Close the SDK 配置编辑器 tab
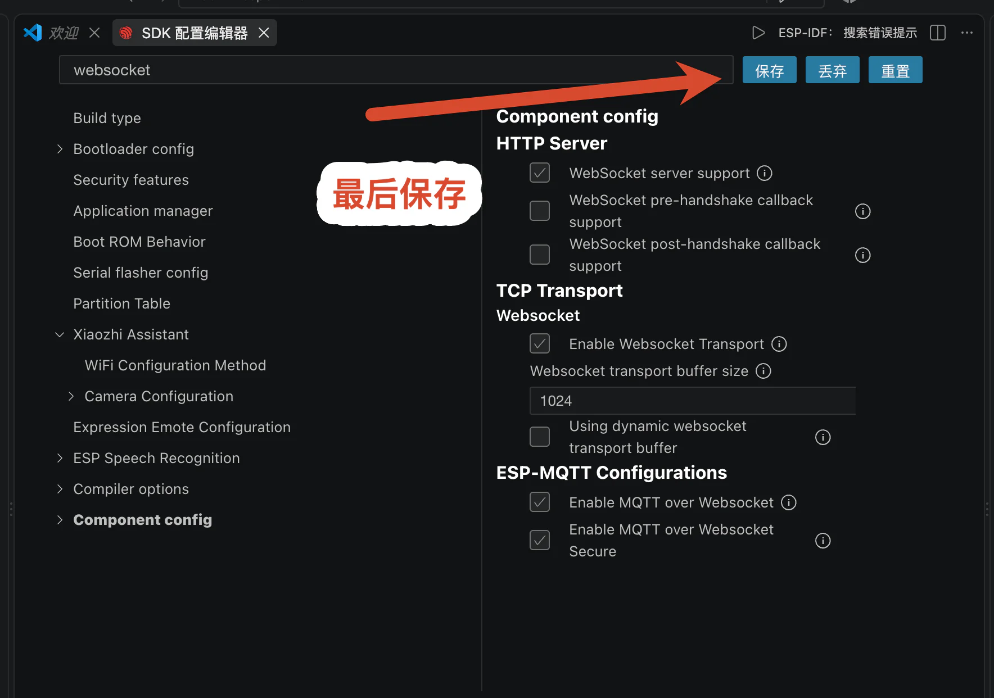This screenshot has width=994, height=698. pos(264,33)
